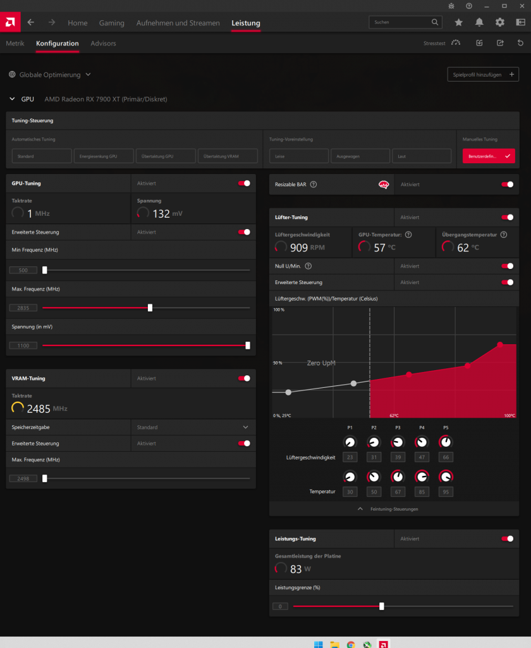Click the Resizable BAR brain icon
This screenshot has height=648, width=531.
384,185
